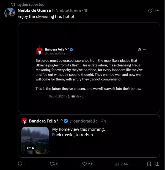The height and width of the screenshot is (170, 165).
Task: Bookmark the Niebla de Guerra post
Action: [149, 164]
